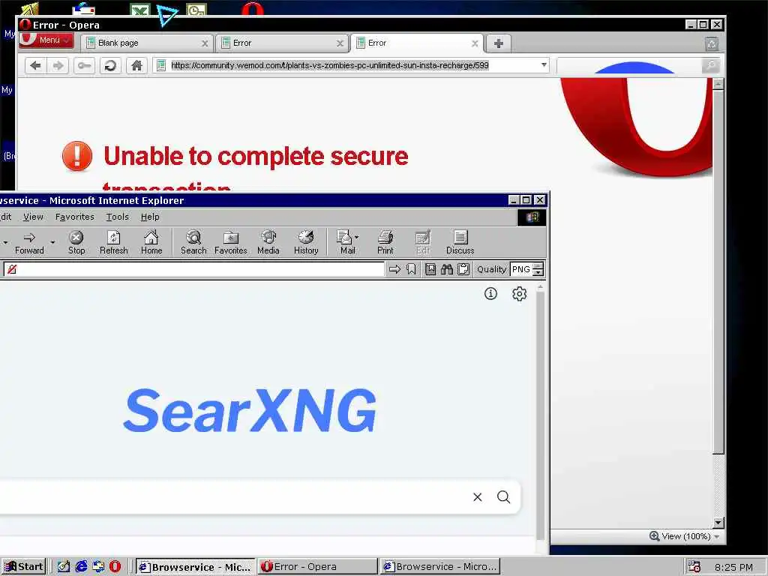Image resolution: width=768 pixels, height=576 pixels.
Task: Click the bookmark ribbon icon in Browservice bar
Action: [x=411, y=269]
